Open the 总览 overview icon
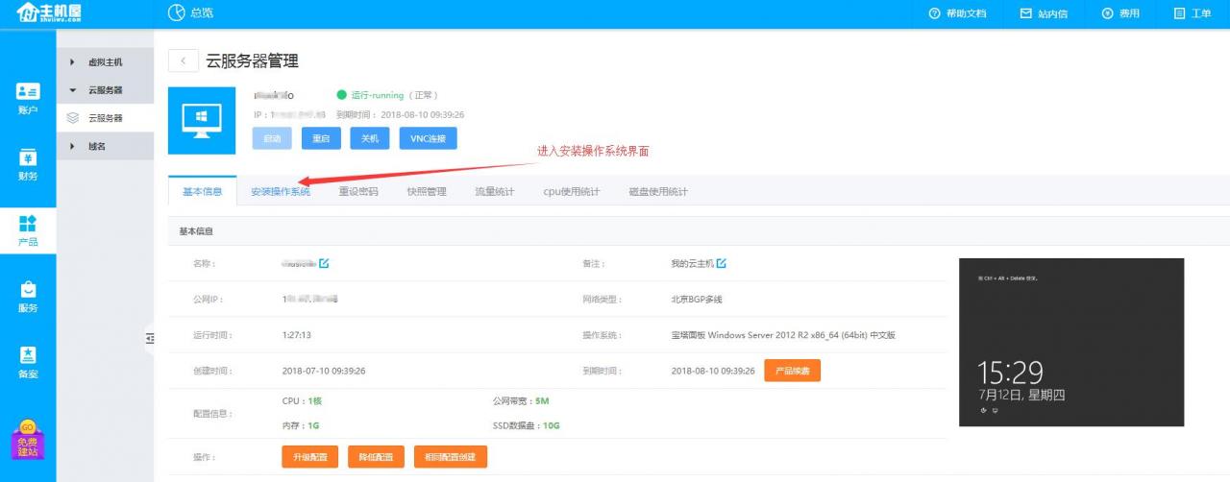Image resolution: width=1230 pixels, height=482 pixels. pyautogui.click(x=176, y=13)
